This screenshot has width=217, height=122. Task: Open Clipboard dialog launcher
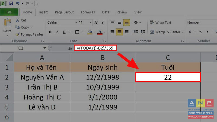tap(43, 41)
